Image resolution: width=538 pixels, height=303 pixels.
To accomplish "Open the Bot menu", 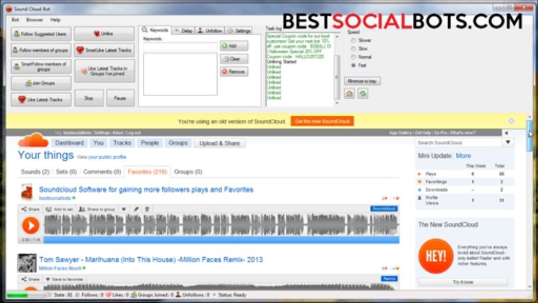I will [15, 20].
